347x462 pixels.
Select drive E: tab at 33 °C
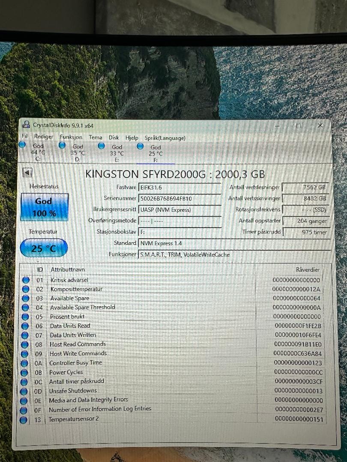112,153
